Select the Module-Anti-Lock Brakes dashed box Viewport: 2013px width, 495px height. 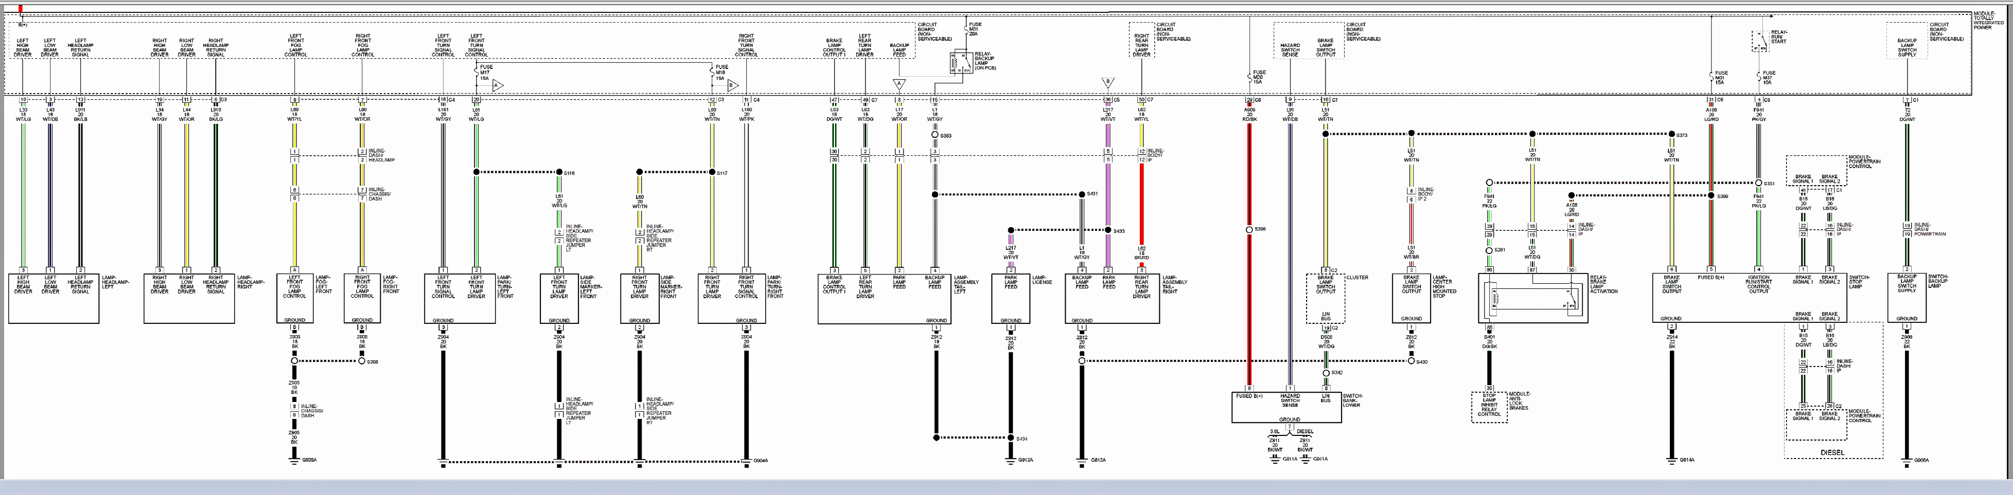click(1489, 408)
